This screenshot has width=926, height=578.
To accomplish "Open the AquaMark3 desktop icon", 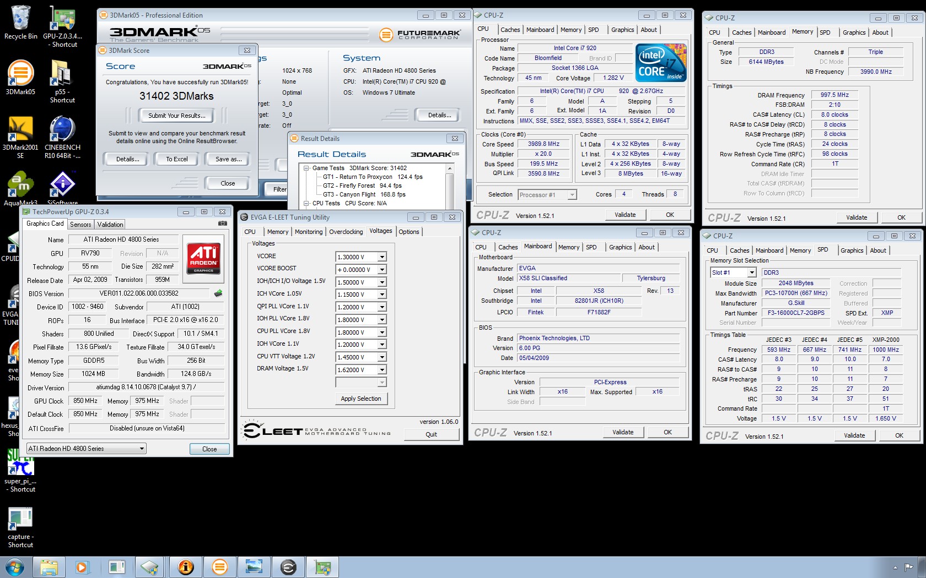I will pyautogui.click(x=20, y=188).
